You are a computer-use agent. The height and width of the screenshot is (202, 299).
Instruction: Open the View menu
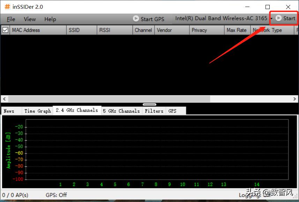pos(29,19)
